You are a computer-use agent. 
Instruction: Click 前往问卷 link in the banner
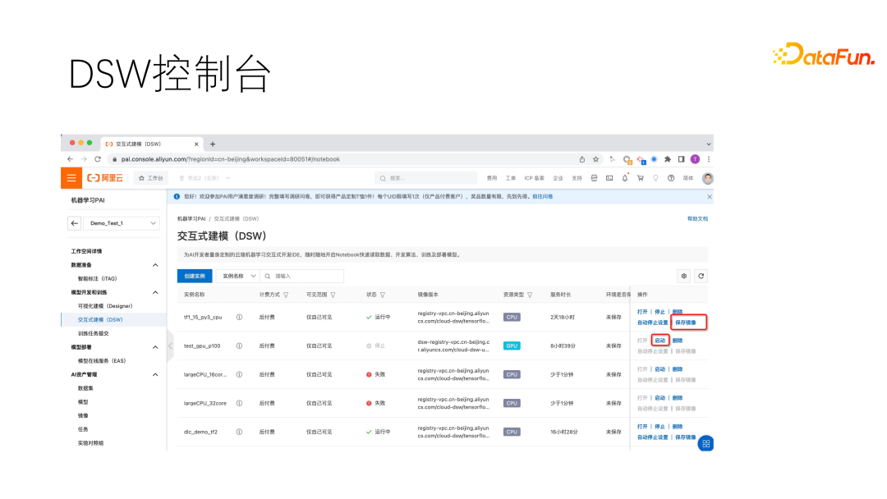pyautogui.click(x=543, y=197)
